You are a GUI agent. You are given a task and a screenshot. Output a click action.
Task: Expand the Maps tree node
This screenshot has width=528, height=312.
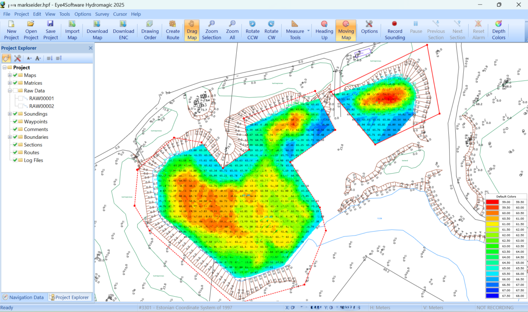pyautogui.click(x=10, y=76)
